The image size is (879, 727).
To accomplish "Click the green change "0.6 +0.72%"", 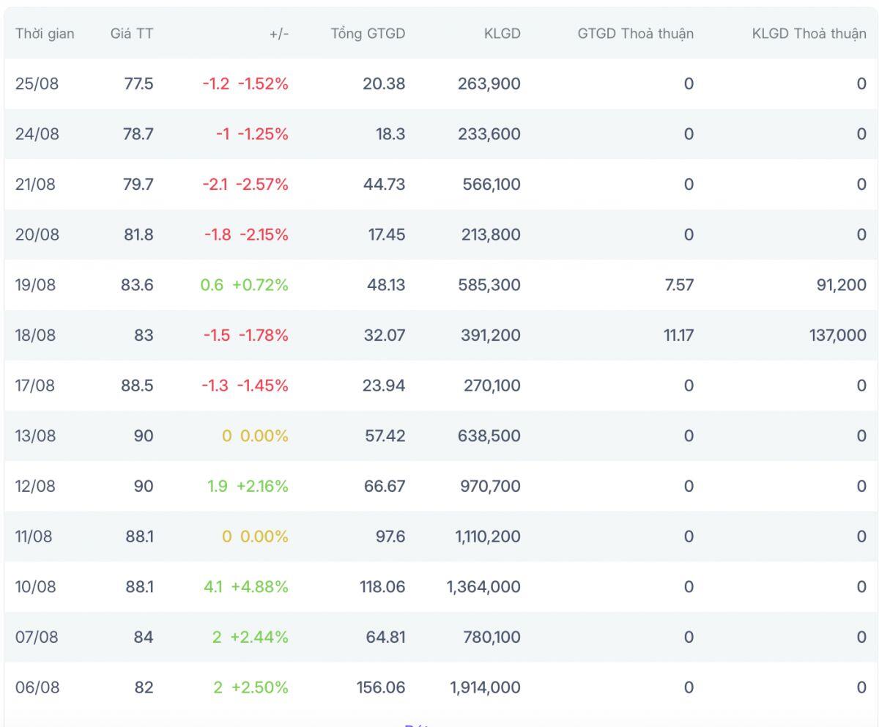I will click(x=245, y=285).
